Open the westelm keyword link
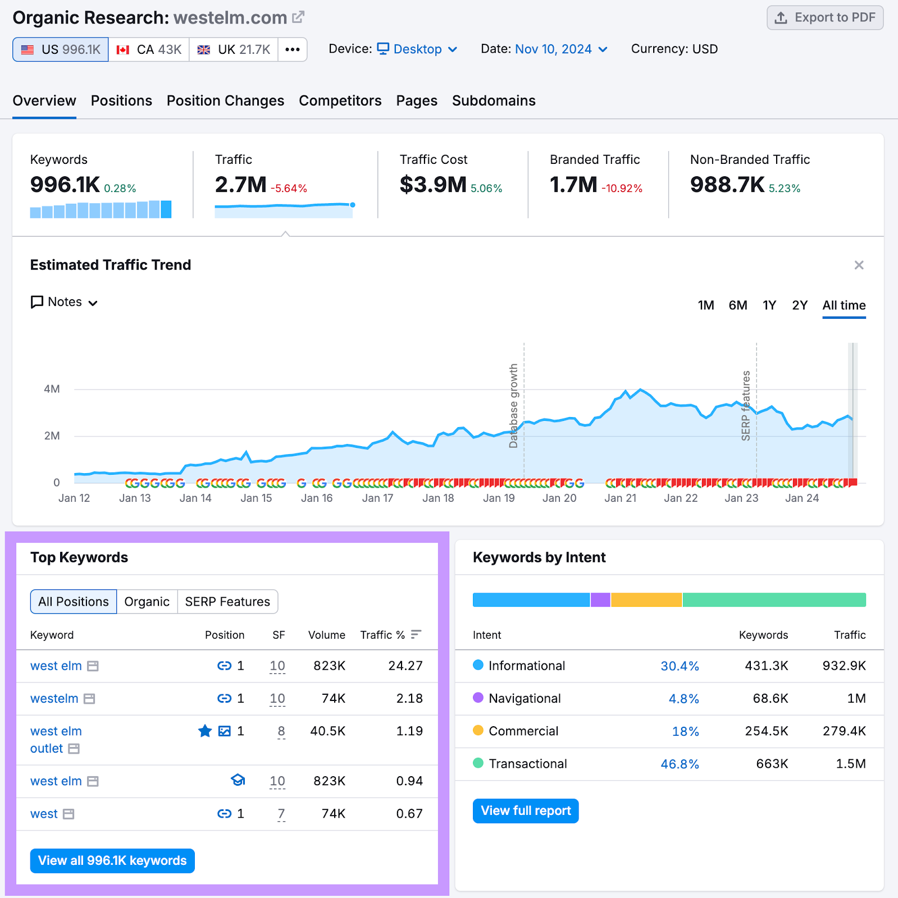Screen dimensions: 898x898 [x=54, y=699]
